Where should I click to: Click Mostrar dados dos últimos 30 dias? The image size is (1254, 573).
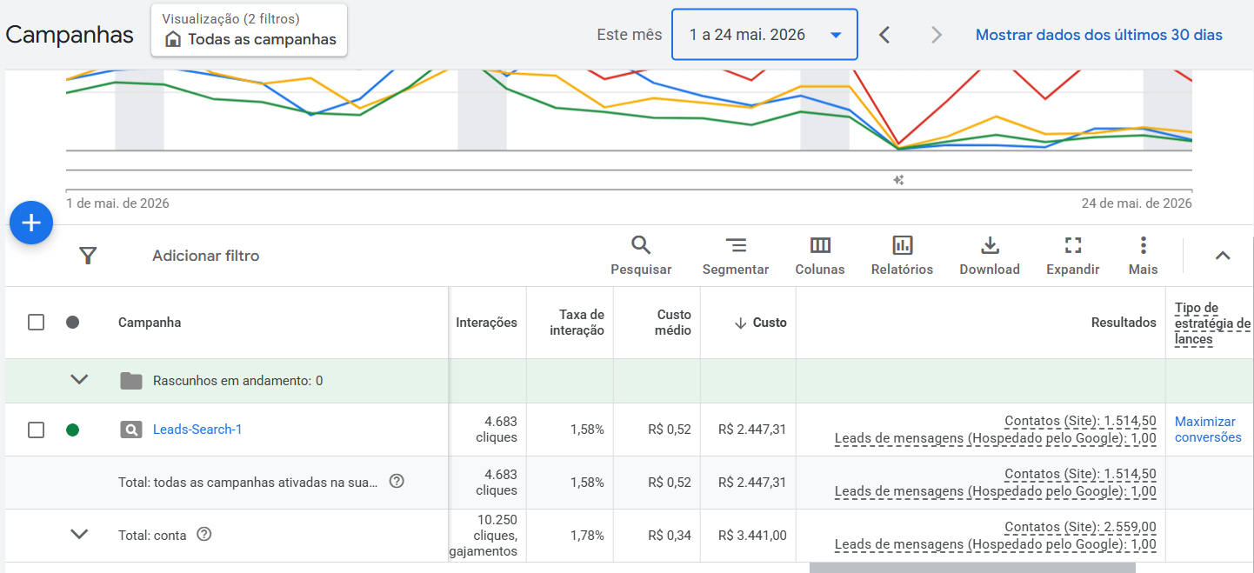pyautogui.click(x=1099, y=35)
